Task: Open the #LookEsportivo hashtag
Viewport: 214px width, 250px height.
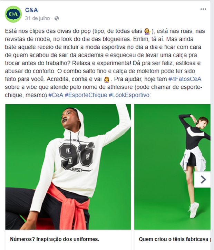Action: [129, 95]
